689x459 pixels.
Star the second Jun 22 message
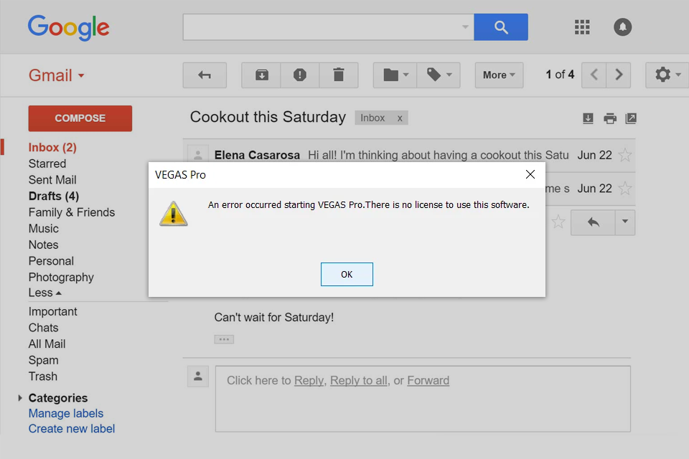point(625,189)
